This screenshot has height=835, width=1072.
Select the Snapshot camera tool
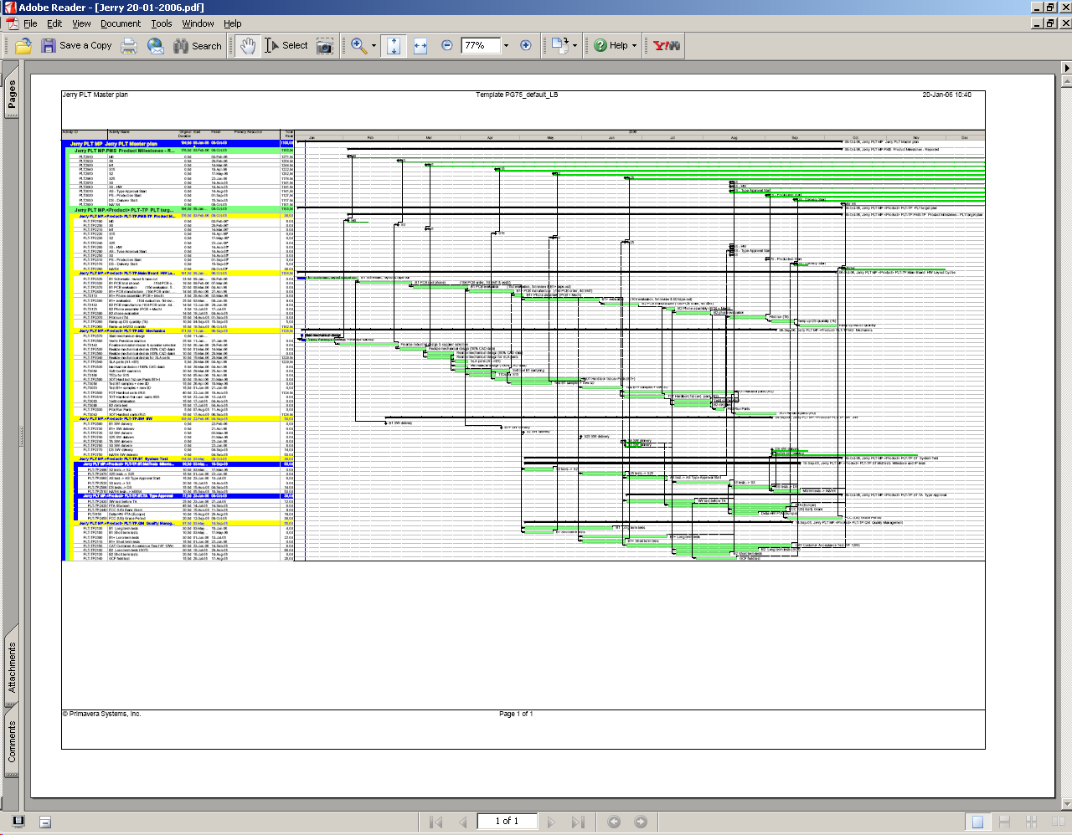(x=325, y=46)
